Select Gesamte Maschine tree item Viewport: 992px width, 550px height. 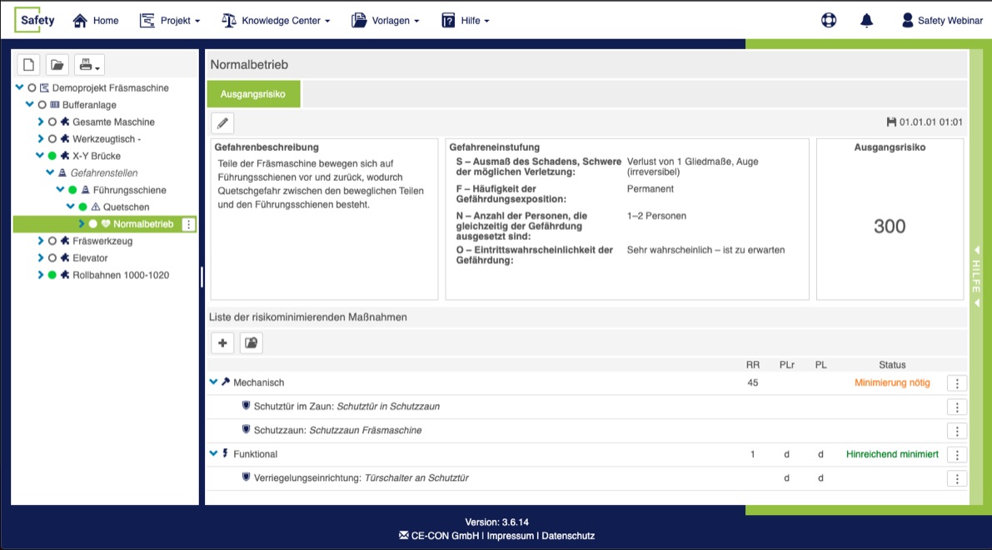point(113,122)
